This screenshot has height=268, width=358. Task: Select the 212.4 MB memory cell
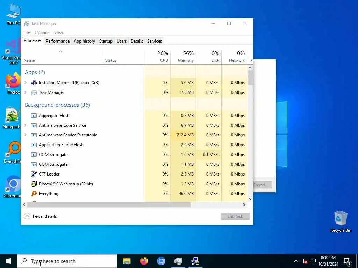[x=183, y=135]
